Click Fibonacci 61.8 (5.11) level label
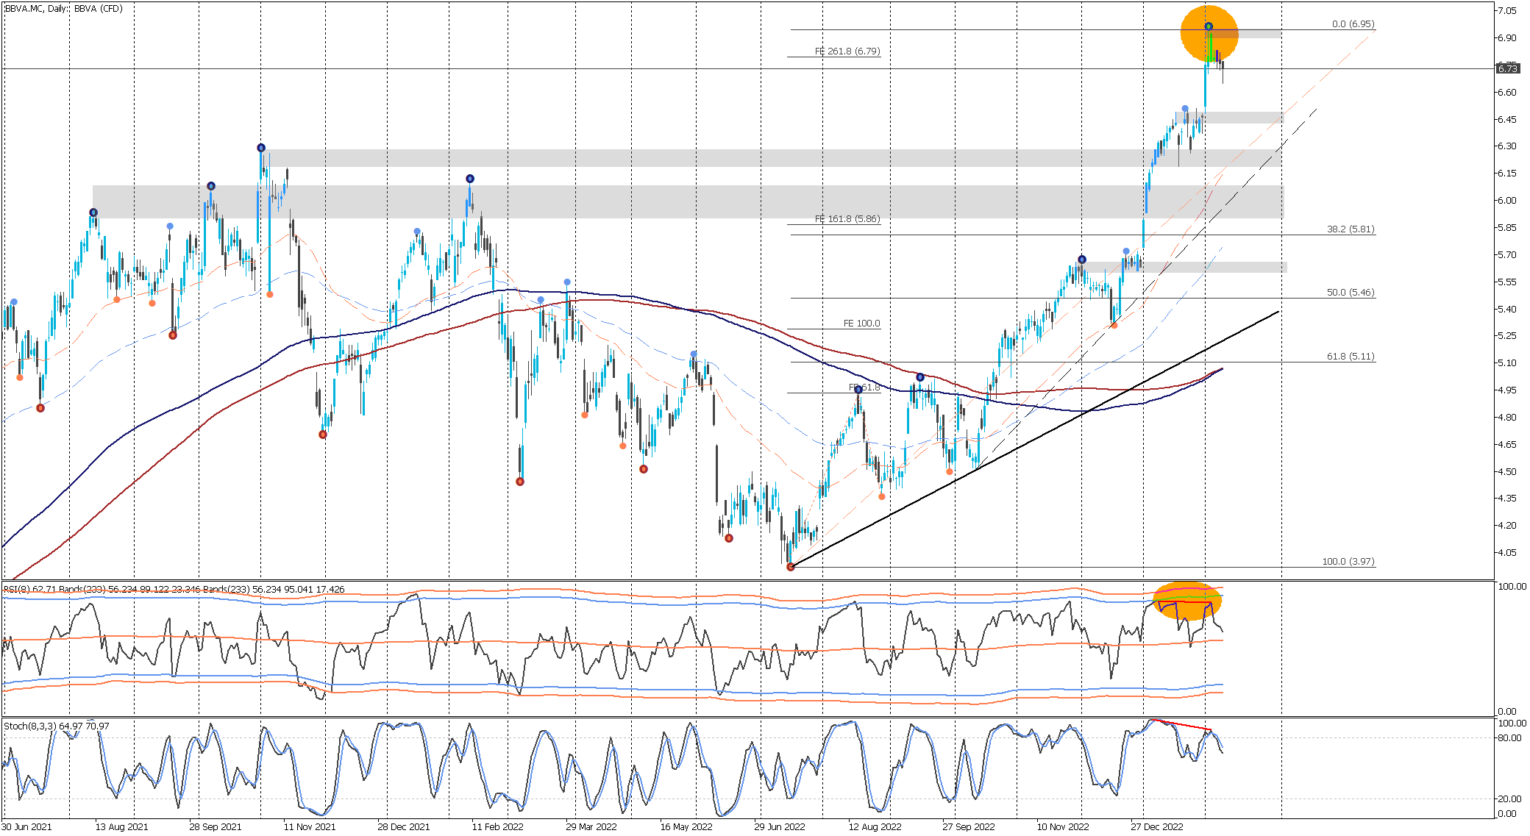Image resolution: width=1530 pixels, height=836 pixels. tap(1351, 357)
